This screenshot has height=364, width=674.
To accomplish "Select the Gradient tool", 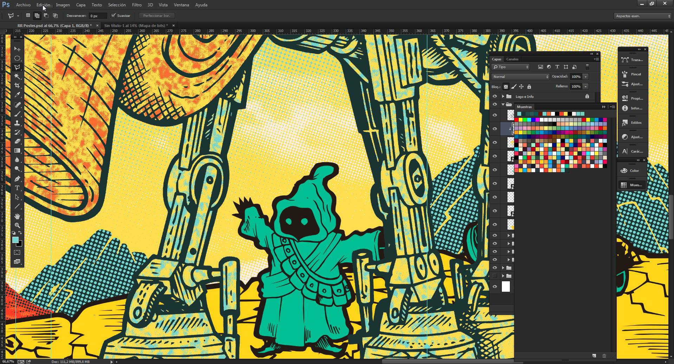I will click(x=17, y=150).
